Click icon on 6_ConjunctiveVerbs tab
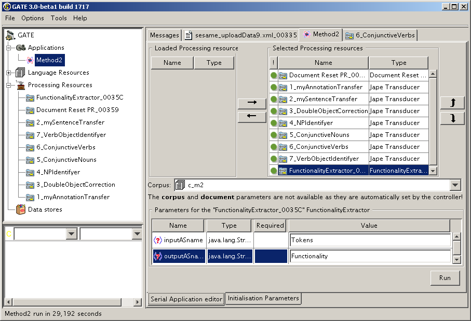The height and width of the screenshot is (321, 471). click(x=349, y=36)
